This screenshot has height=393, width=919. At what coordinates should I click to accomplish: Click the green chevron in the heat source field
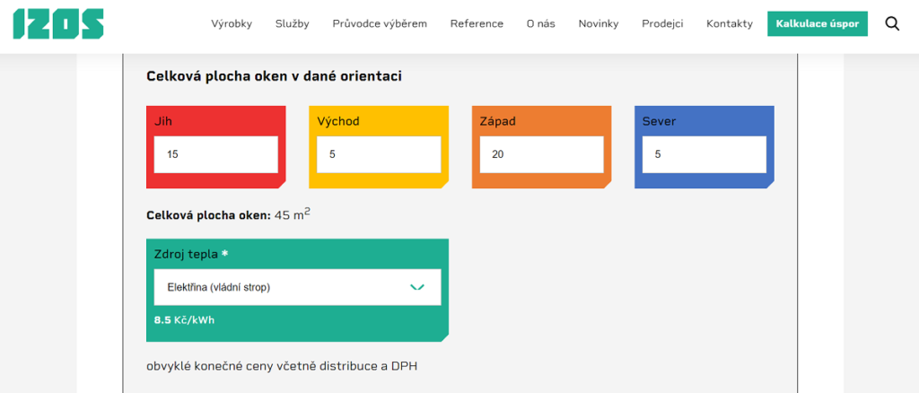pos(416,287)
